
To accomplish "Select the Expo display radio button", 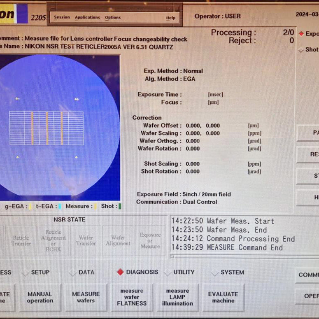I will [301, 34].
